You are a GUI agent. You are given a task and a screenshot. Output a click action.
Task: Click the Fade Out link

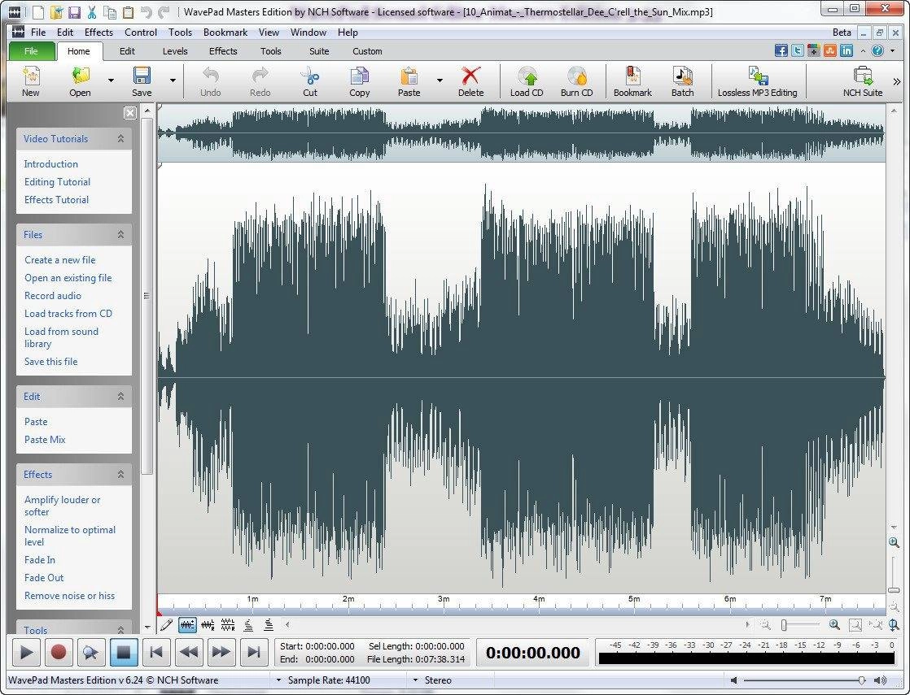43,578
